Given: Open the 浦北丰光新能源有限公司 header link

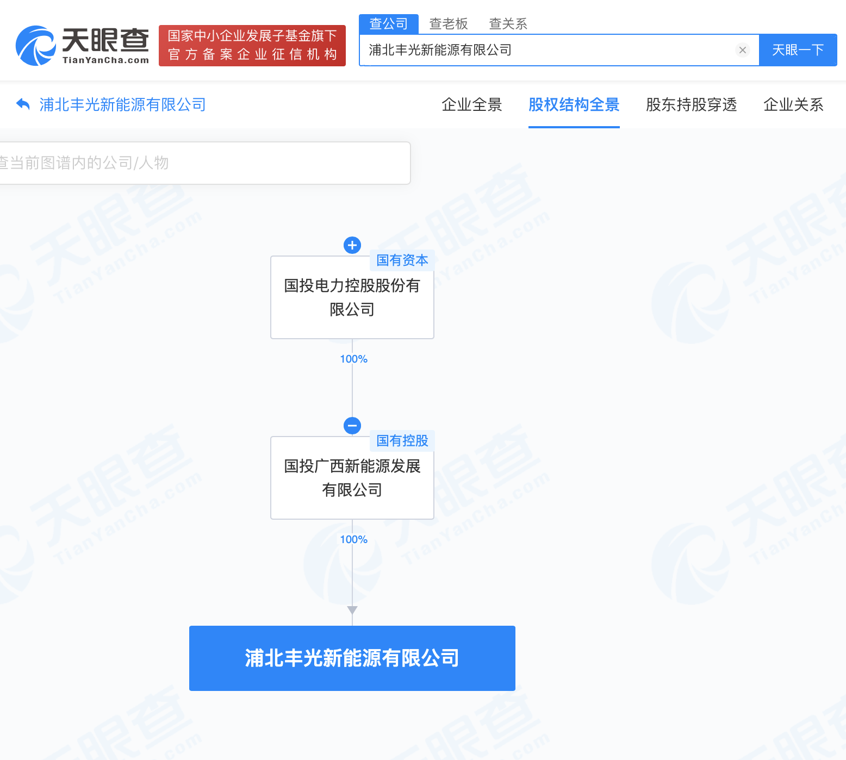Looking at the screenshot, I should pyautogui.click(x=123, y=104).
